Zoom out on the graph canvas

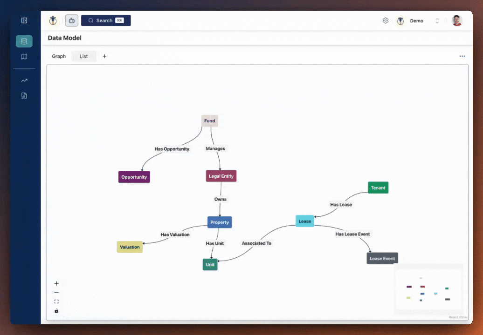(x=56, y=292)
